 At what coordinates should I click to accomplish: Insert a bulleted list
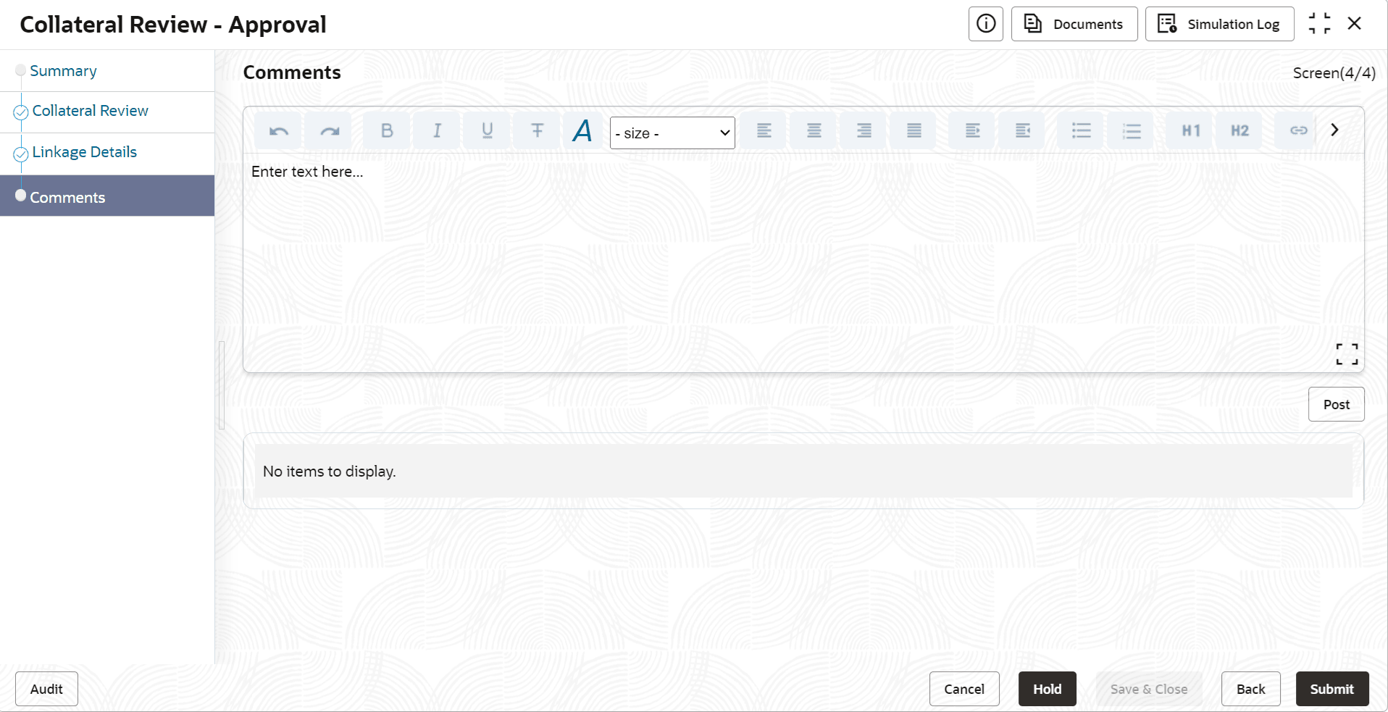(x=1081, y=131)
